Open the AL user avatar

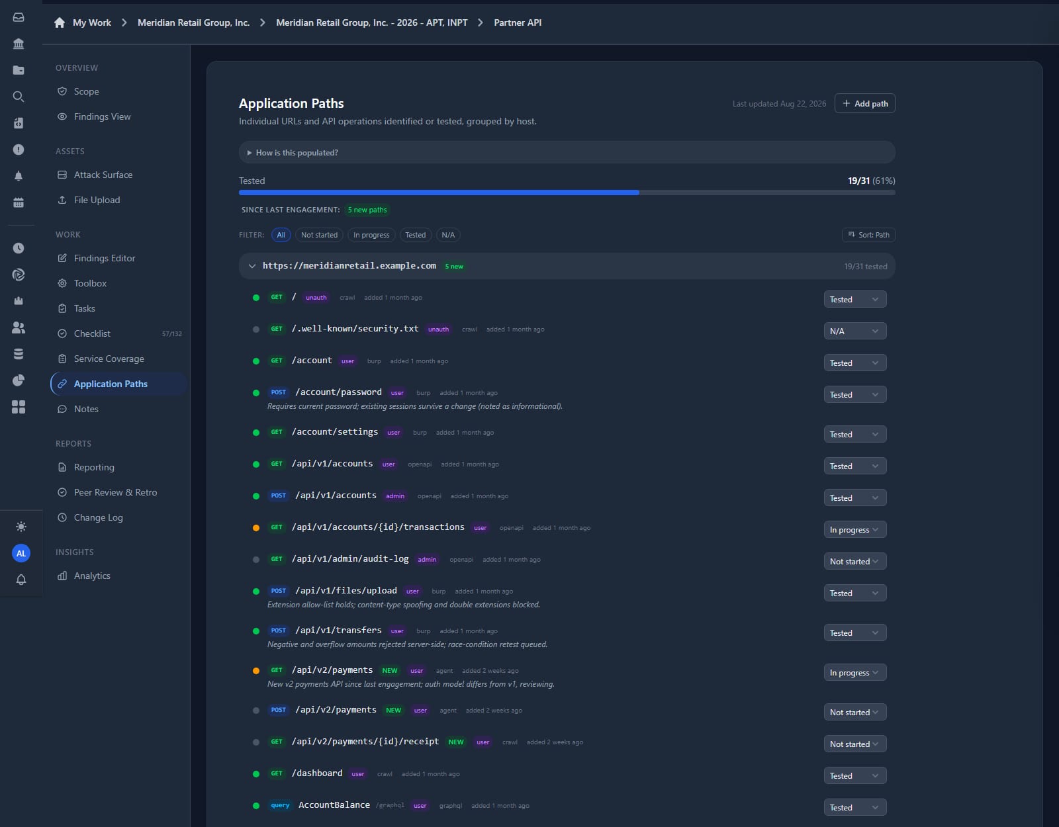[21, 553]
